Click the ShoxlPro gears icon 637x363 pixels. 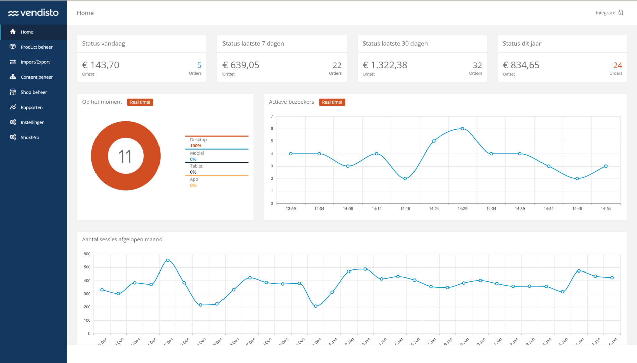click(13, 137)
